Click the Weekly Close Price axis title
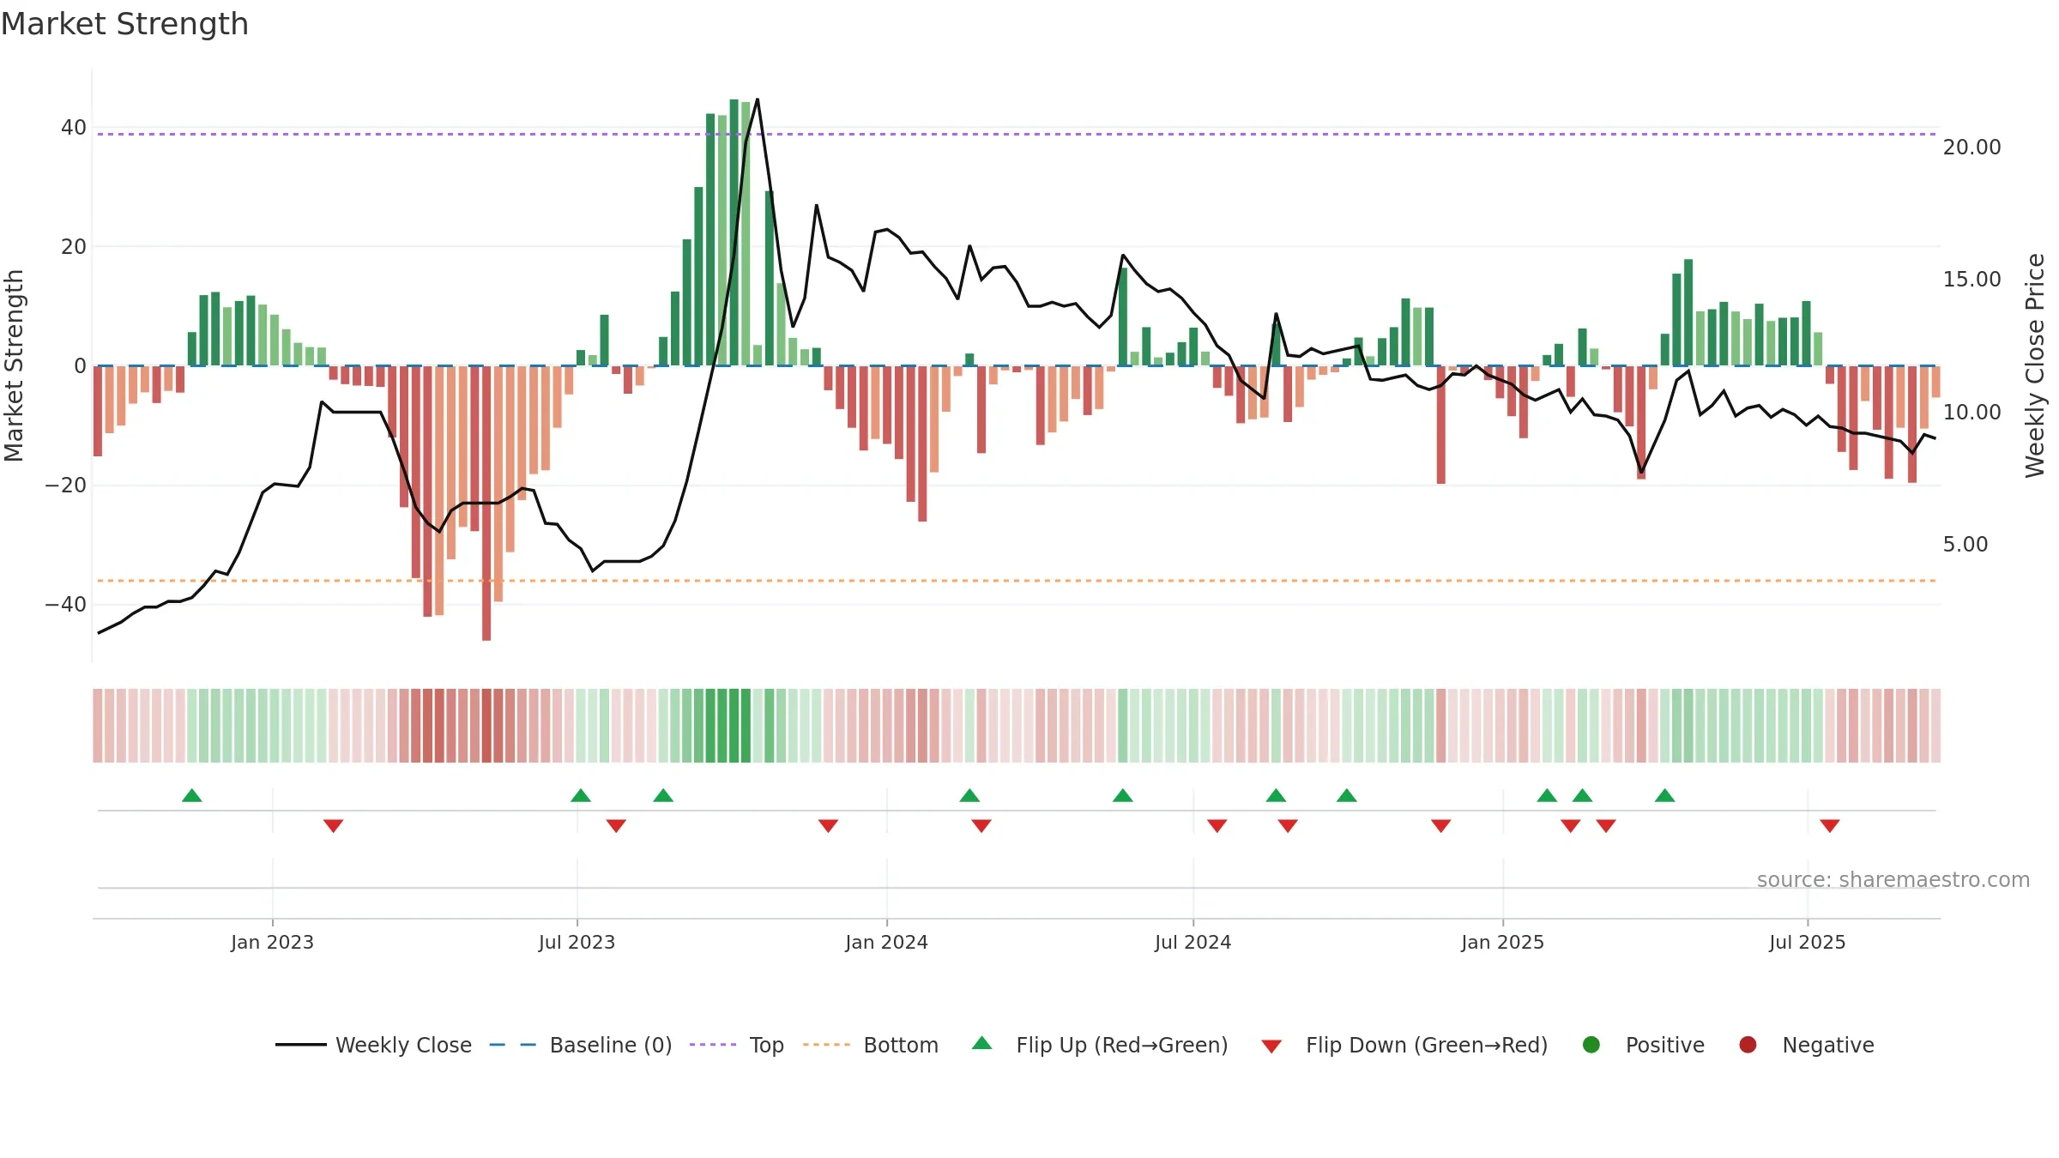The image size is (2059, 1158). pyautogui.click(x=2036, y=365)
